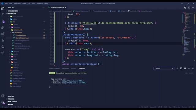The height and width of the screenshot is (110, 196).
Task: Open the editor more actions ellipsis
Action: tap(193, 8)
